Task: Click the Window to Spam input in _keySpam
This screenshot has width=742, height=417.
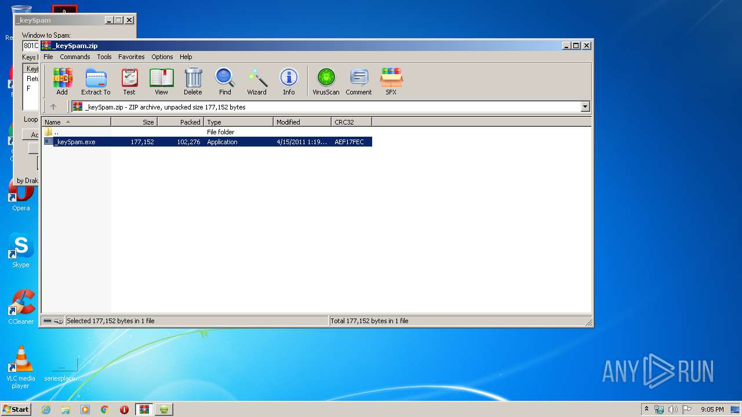Action: point(30,46)
